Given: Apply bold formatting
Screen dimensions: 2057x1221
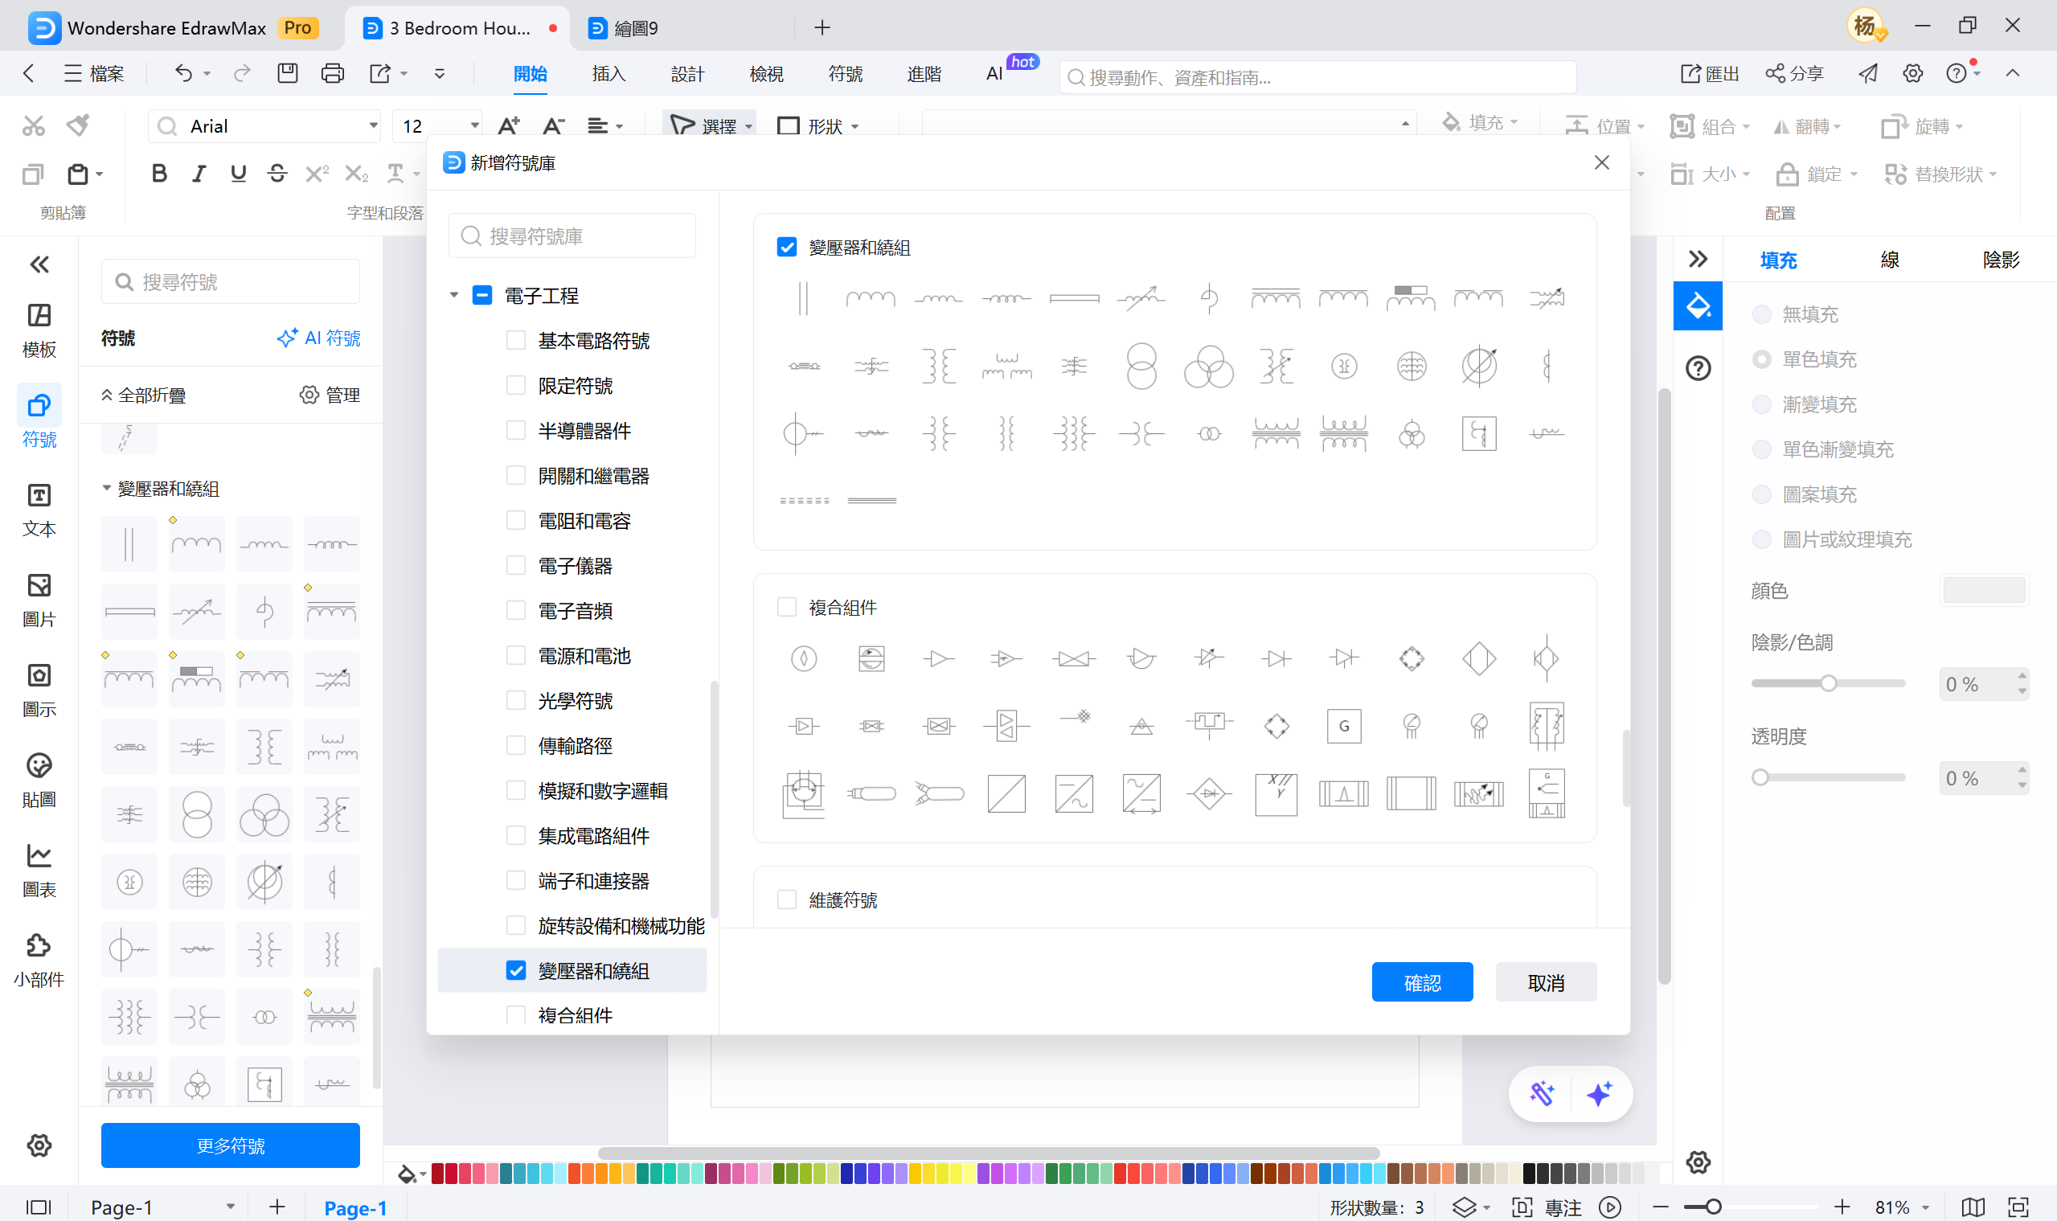Looking at the screenshot, I should pyautogui.click(x=159, y=173).
